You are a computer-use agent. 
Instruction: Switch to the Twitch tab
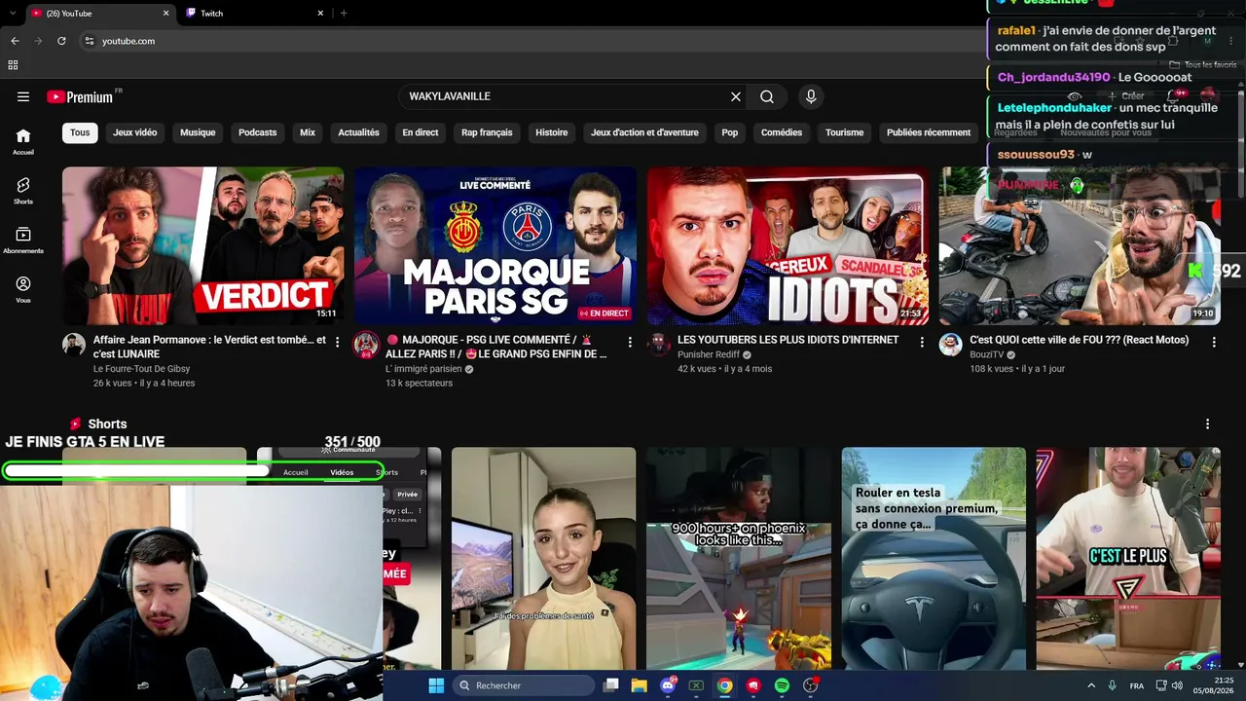coord(253,13)
